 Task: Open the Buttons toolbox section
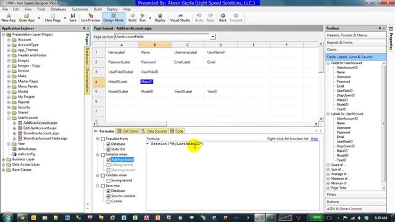(x=355, y=202)
